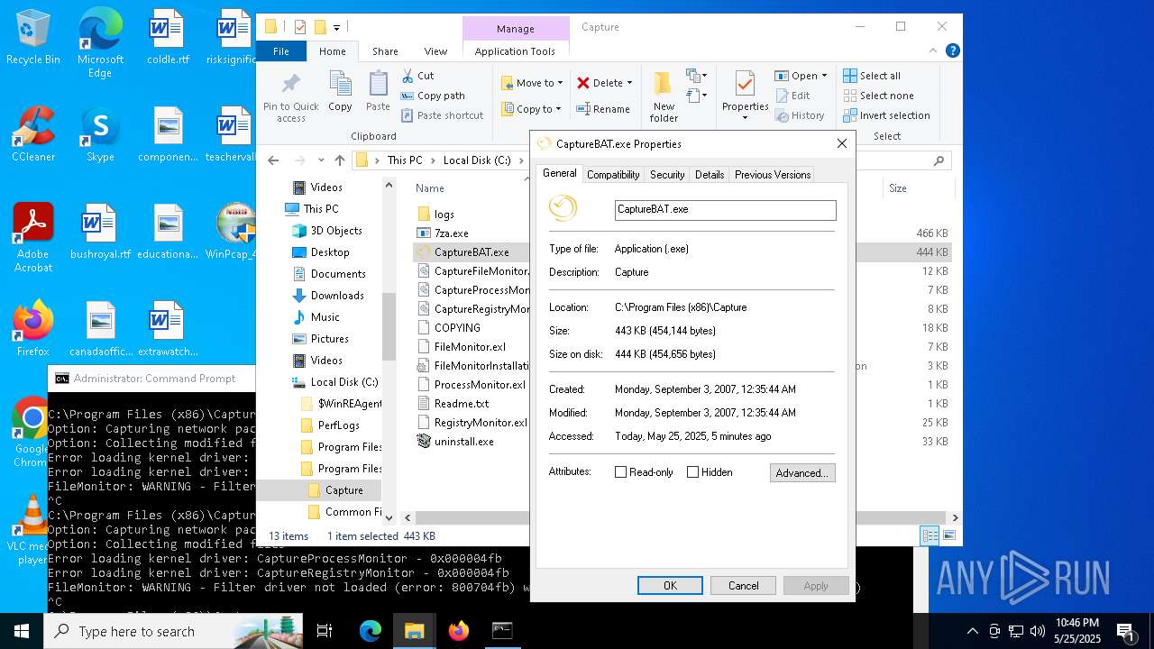Open Details tab in Properties

[710, 175]
